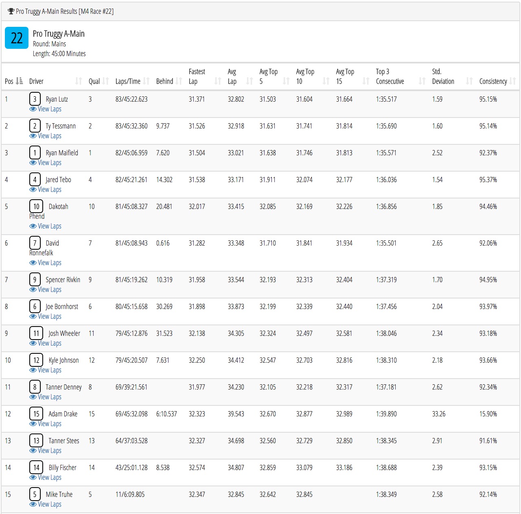Click car number 4 badge for Jared Tebo
This screenshot has height=514, width=521.
click(x=35, y=179)
